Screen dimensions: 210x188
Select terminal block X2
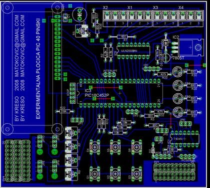point(115,19)
